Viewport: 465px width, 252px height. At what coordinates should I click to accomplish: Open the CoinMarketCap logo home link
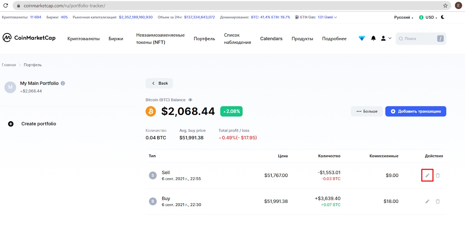pyautogui.click(x=29, y=38)
